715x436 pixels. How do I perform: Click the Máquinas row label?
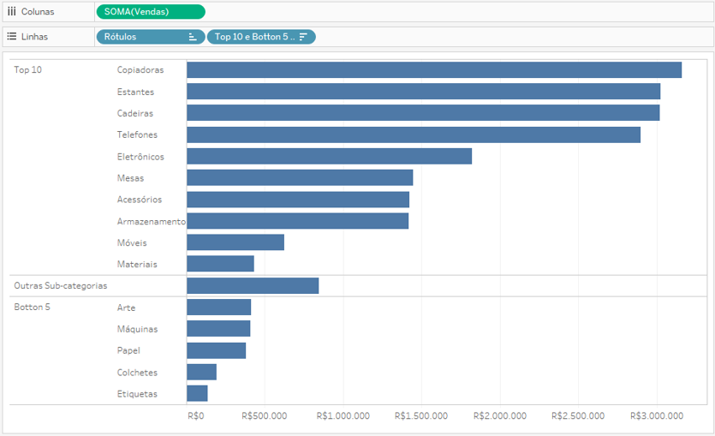coord(137,329)
